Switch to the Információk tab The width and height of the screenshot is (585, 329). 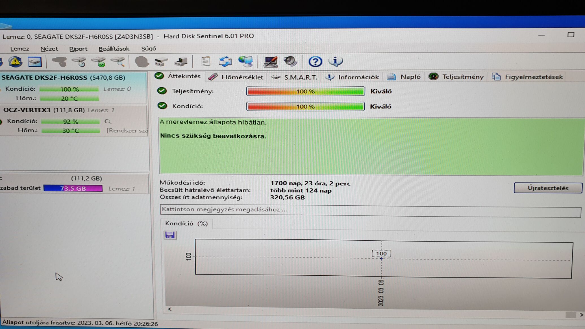pyautogui.click(x=352, y=77)
